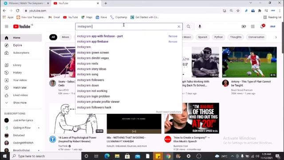This screenshot has height=160, width=284.
Task: Choose suggestion 'instagram story ideas'
Action: coord(129,69)
